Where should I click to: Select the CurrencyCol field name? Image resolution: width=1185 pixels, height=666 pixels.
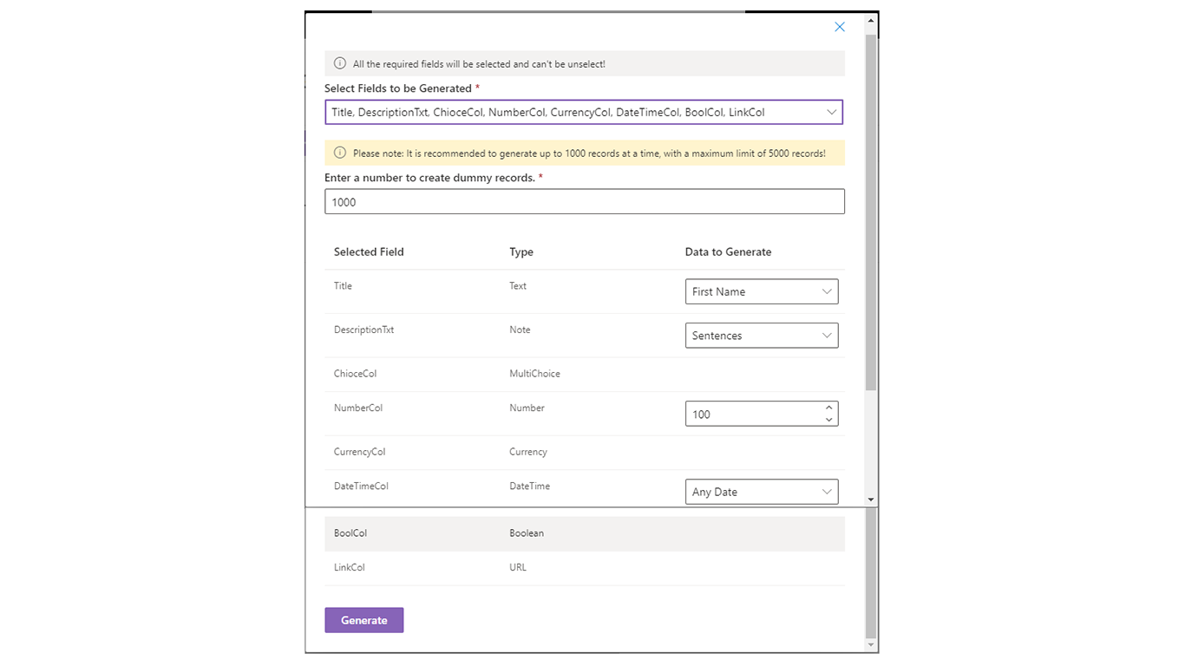pyautogui.click(x=359, y=452)
